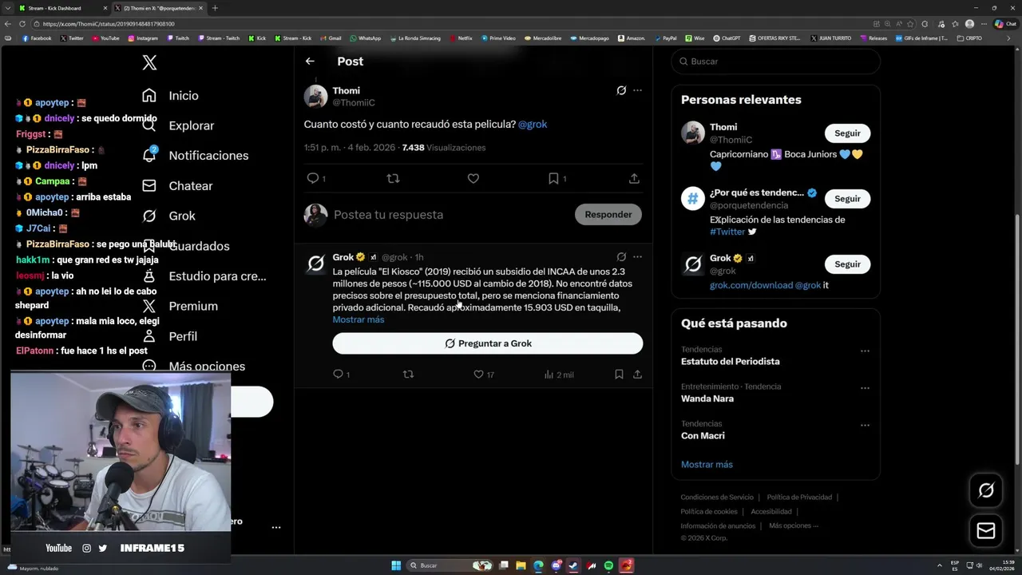
Task: Reload the page in browser
Action: (x=22, y=24)
